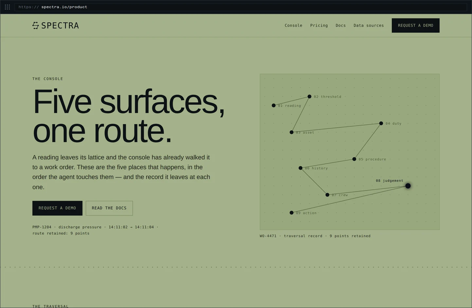Click the "Five surfaces, one route." headline
Screen dimensions: 472x308
[x=129, y=116]
